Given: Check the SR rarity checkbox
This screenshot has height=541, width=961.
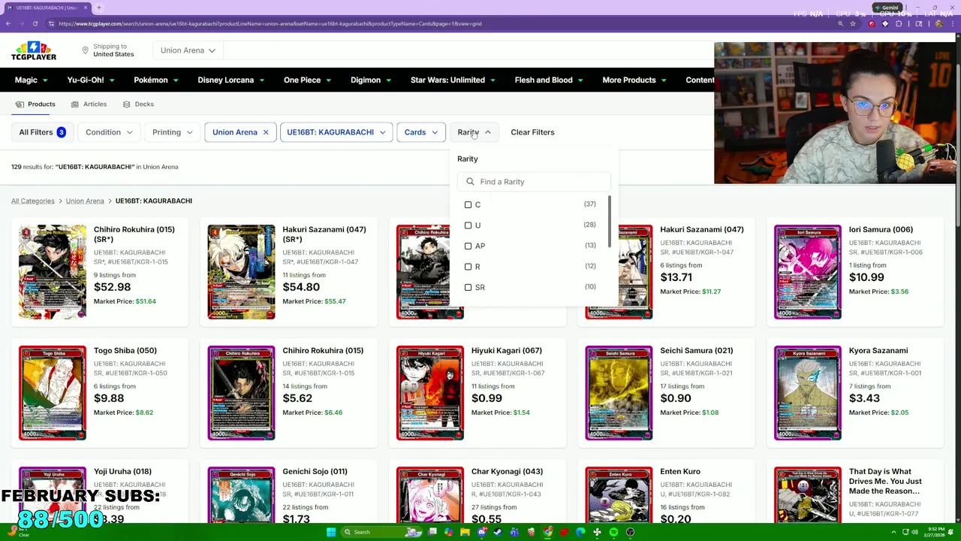Looking at the screenshot, I should [468, 287].
